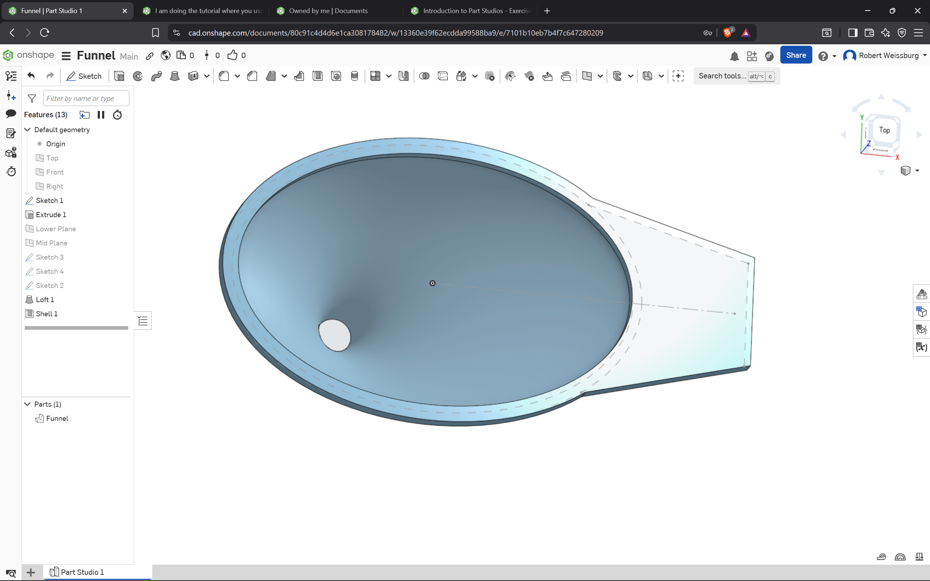This screenshot has height=581, width=930.
Task: Click the blue Share button
Action: click(x=796, y=55)
